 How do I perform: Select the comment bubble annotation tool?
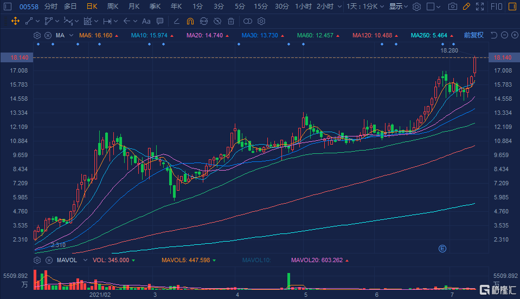pos(160,21)
